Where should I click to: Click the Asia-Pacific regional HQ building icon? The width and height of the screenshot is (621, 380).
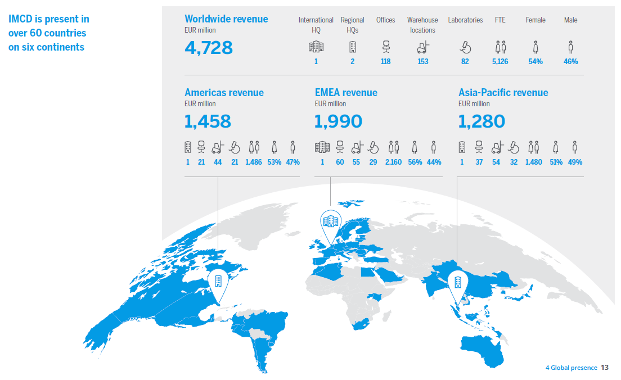[x=462, y=147]
